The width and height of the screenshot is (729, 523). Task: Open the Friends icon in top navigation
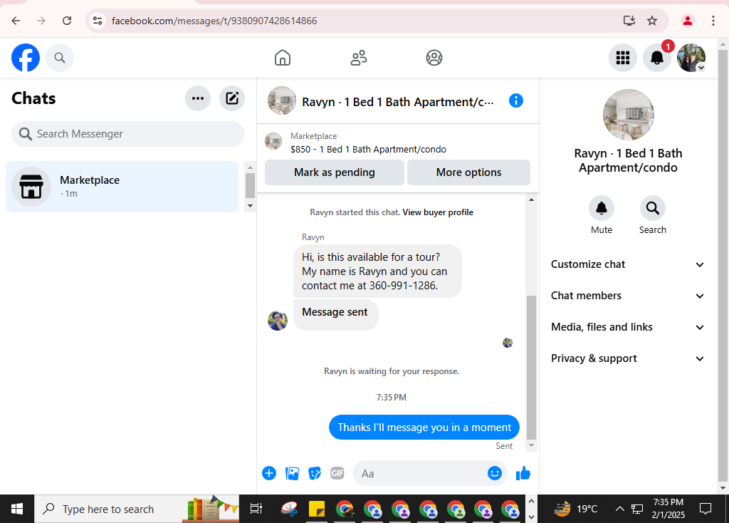pos(359,58)
